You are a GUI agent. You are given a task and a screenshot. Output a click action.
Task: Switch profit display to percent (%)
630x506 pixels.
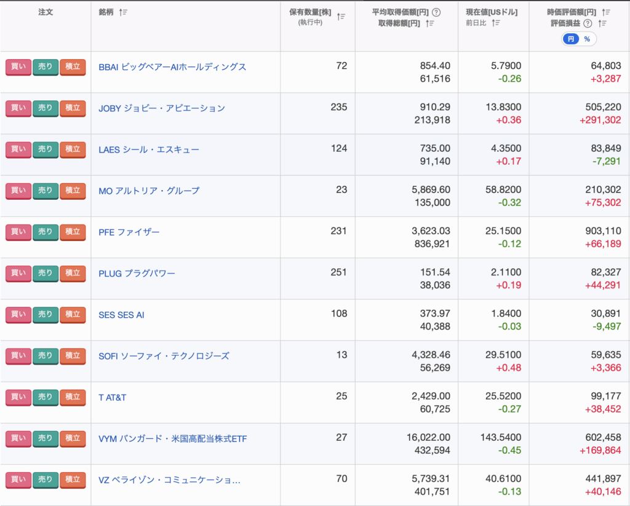click(x=587, y=39)
